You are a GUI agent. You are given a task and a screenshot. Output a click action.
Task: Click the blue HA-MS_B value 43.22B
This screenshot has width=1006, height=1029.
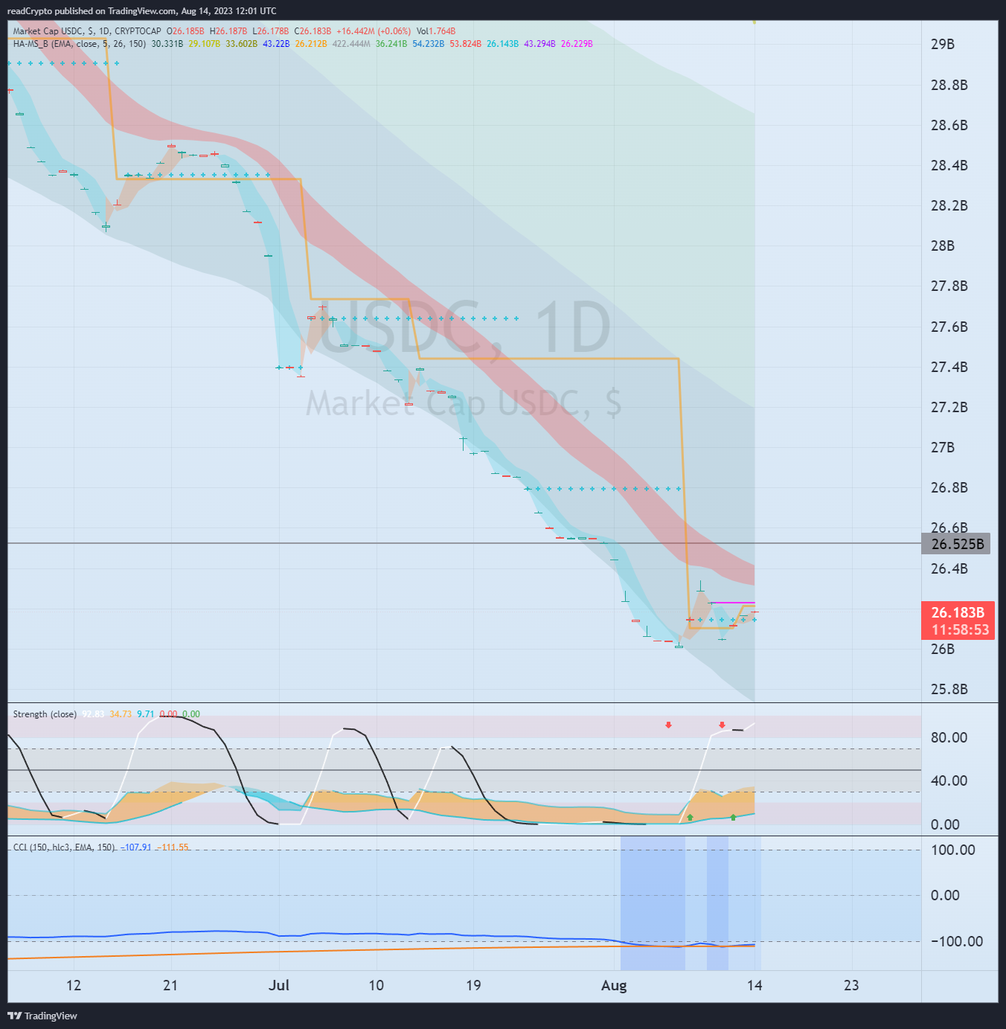[x=276, y=44]
